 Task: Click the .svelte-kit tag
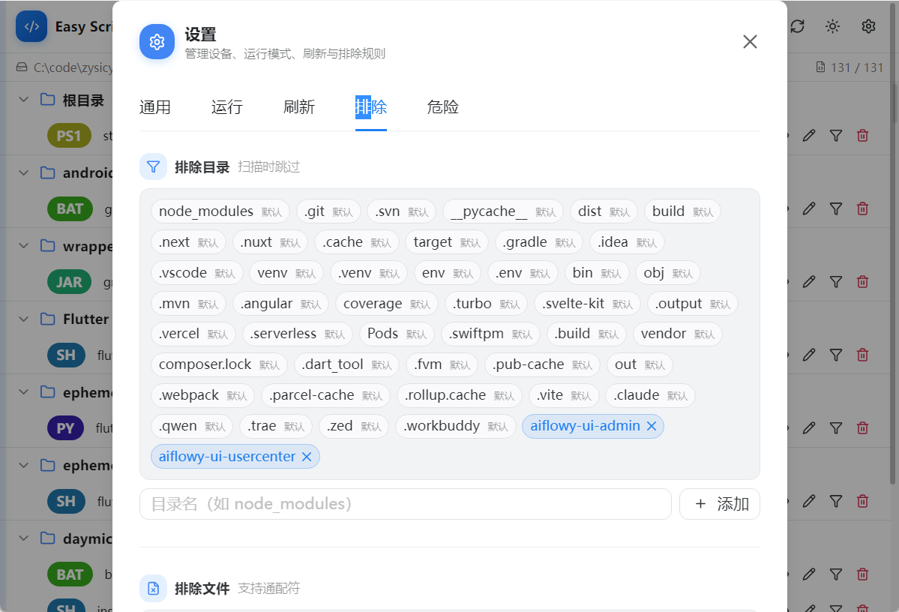[588, 304]
